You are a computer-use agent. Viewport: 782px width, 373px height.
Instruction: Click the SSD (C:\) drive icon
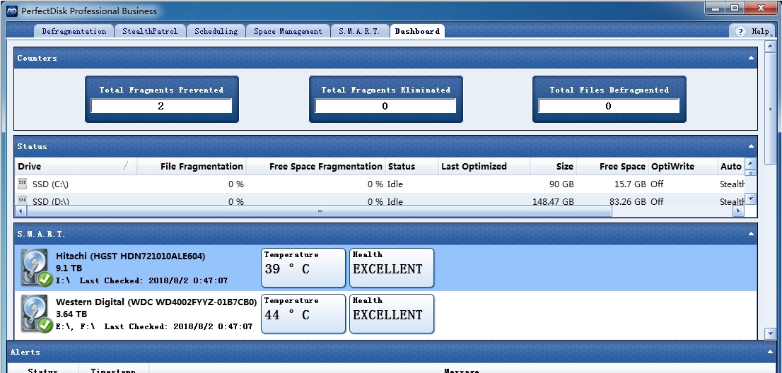(23, 184)
